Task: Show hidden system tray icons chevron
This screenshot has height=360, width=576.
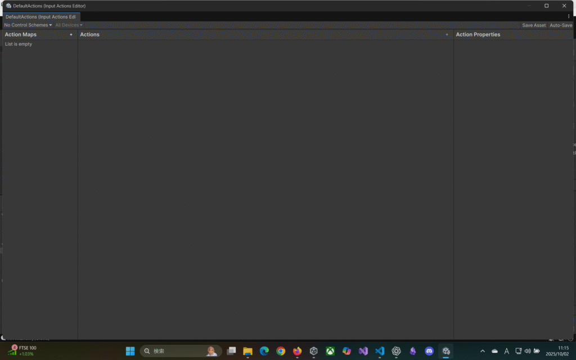Action: pos(482,351)
